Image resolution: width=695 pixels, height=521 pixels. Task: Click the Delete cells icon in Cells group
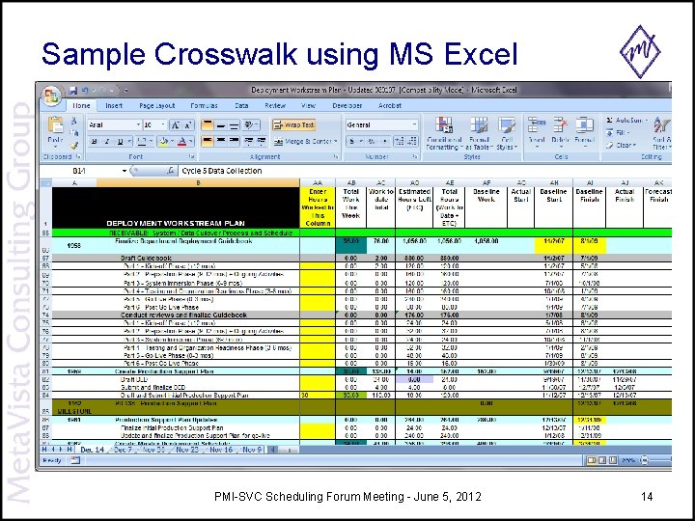point(560,125)
